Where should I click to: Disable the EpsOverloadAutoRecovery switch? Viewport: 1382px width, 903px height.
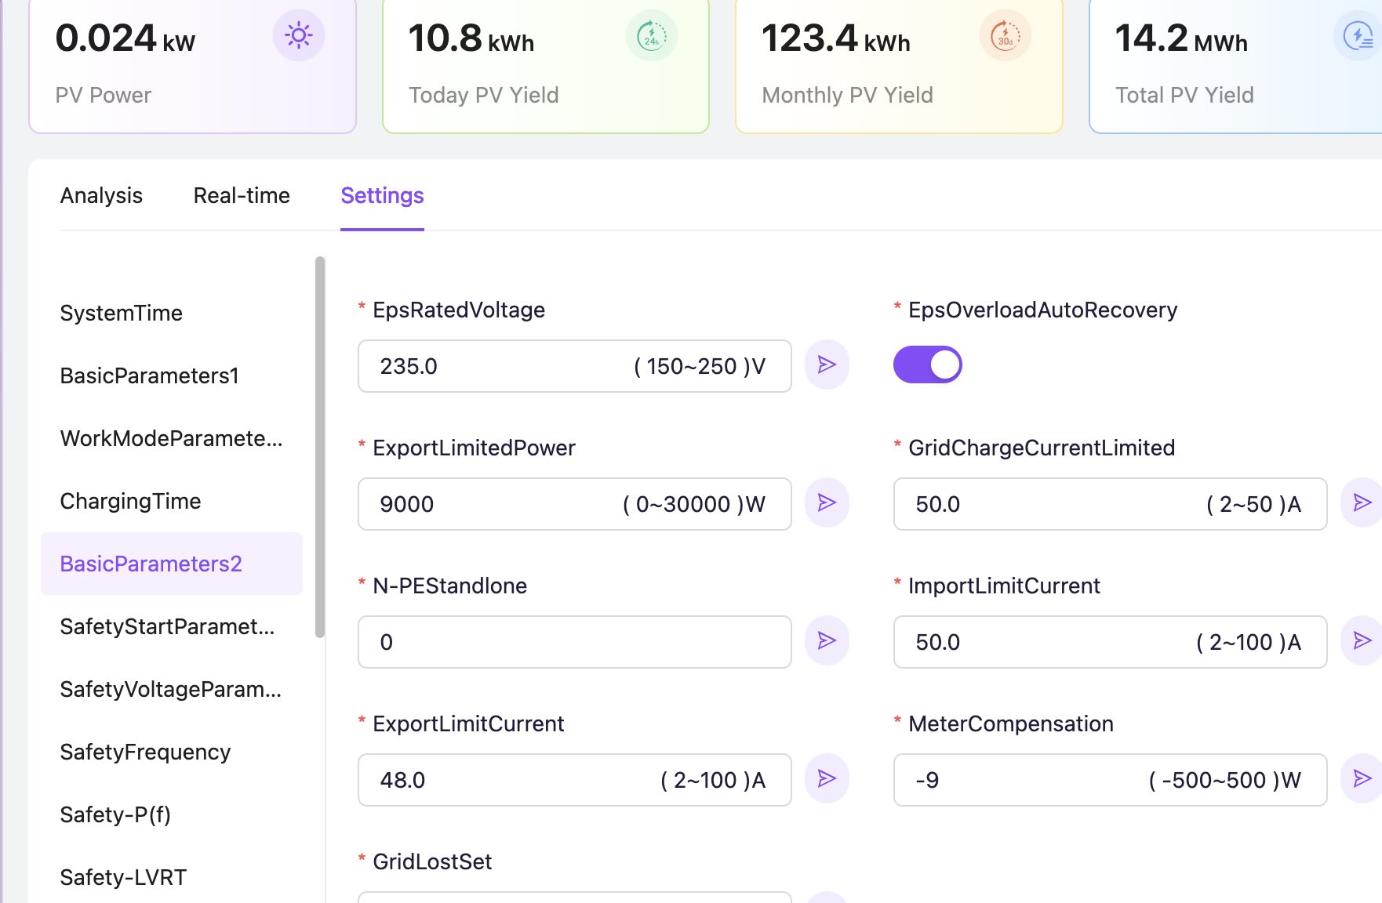click(927, 365)
